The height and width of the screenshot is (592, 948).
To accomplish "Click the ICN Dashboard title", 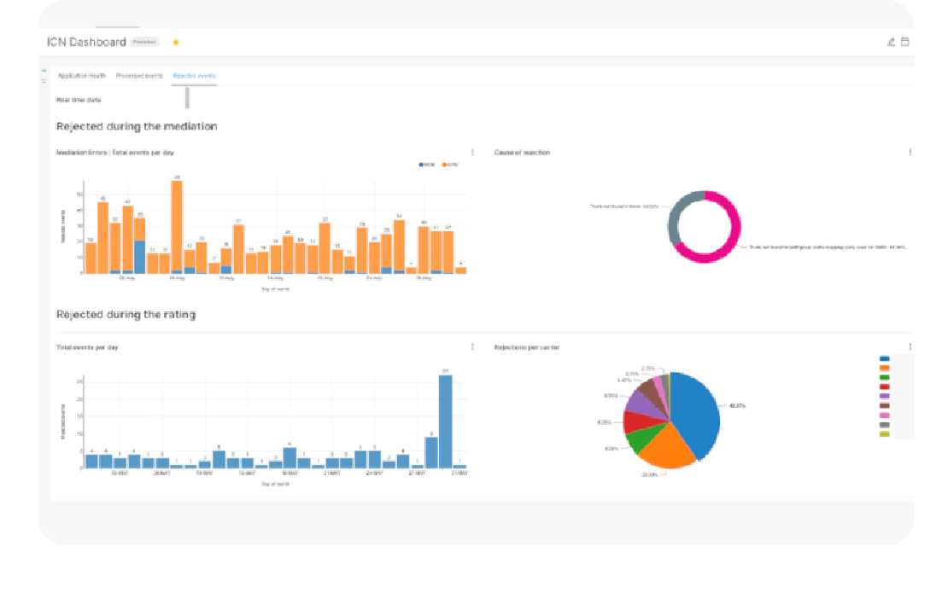I will click(86, 42).
